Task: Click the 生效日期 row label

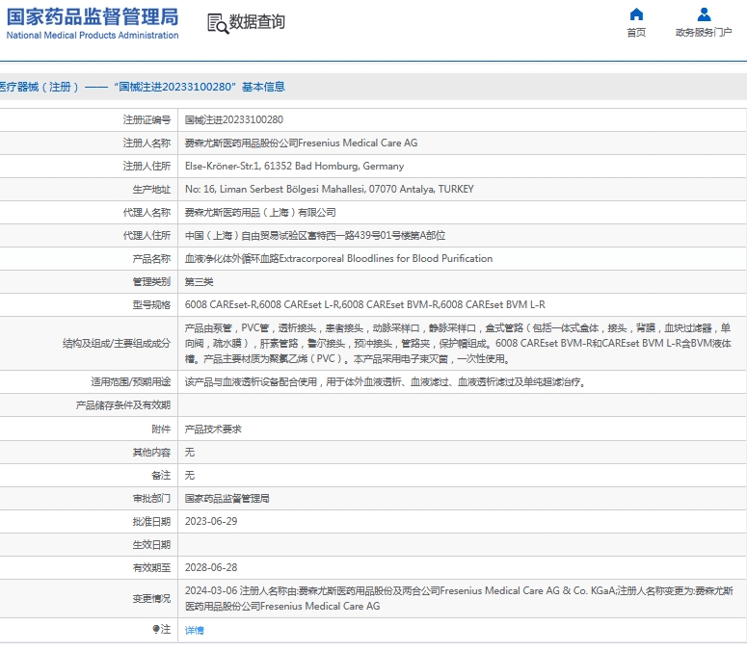Action: [x=151, y=544]
